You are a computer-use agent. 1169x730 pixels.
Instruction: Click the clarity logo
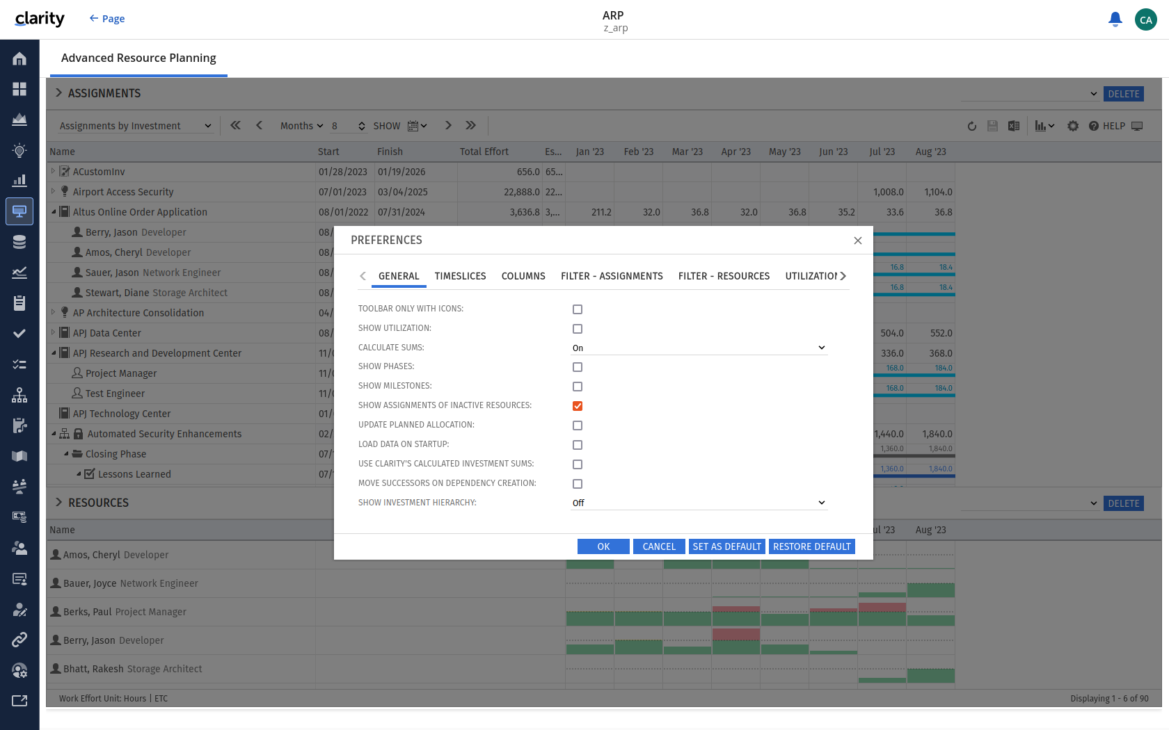(x=40, y=19)
